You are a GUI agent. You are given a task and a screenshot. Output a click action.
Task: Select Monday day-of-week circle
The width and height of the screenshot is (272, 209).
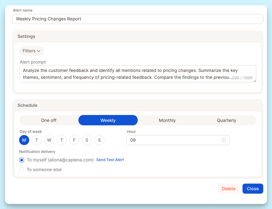[24, 140]
